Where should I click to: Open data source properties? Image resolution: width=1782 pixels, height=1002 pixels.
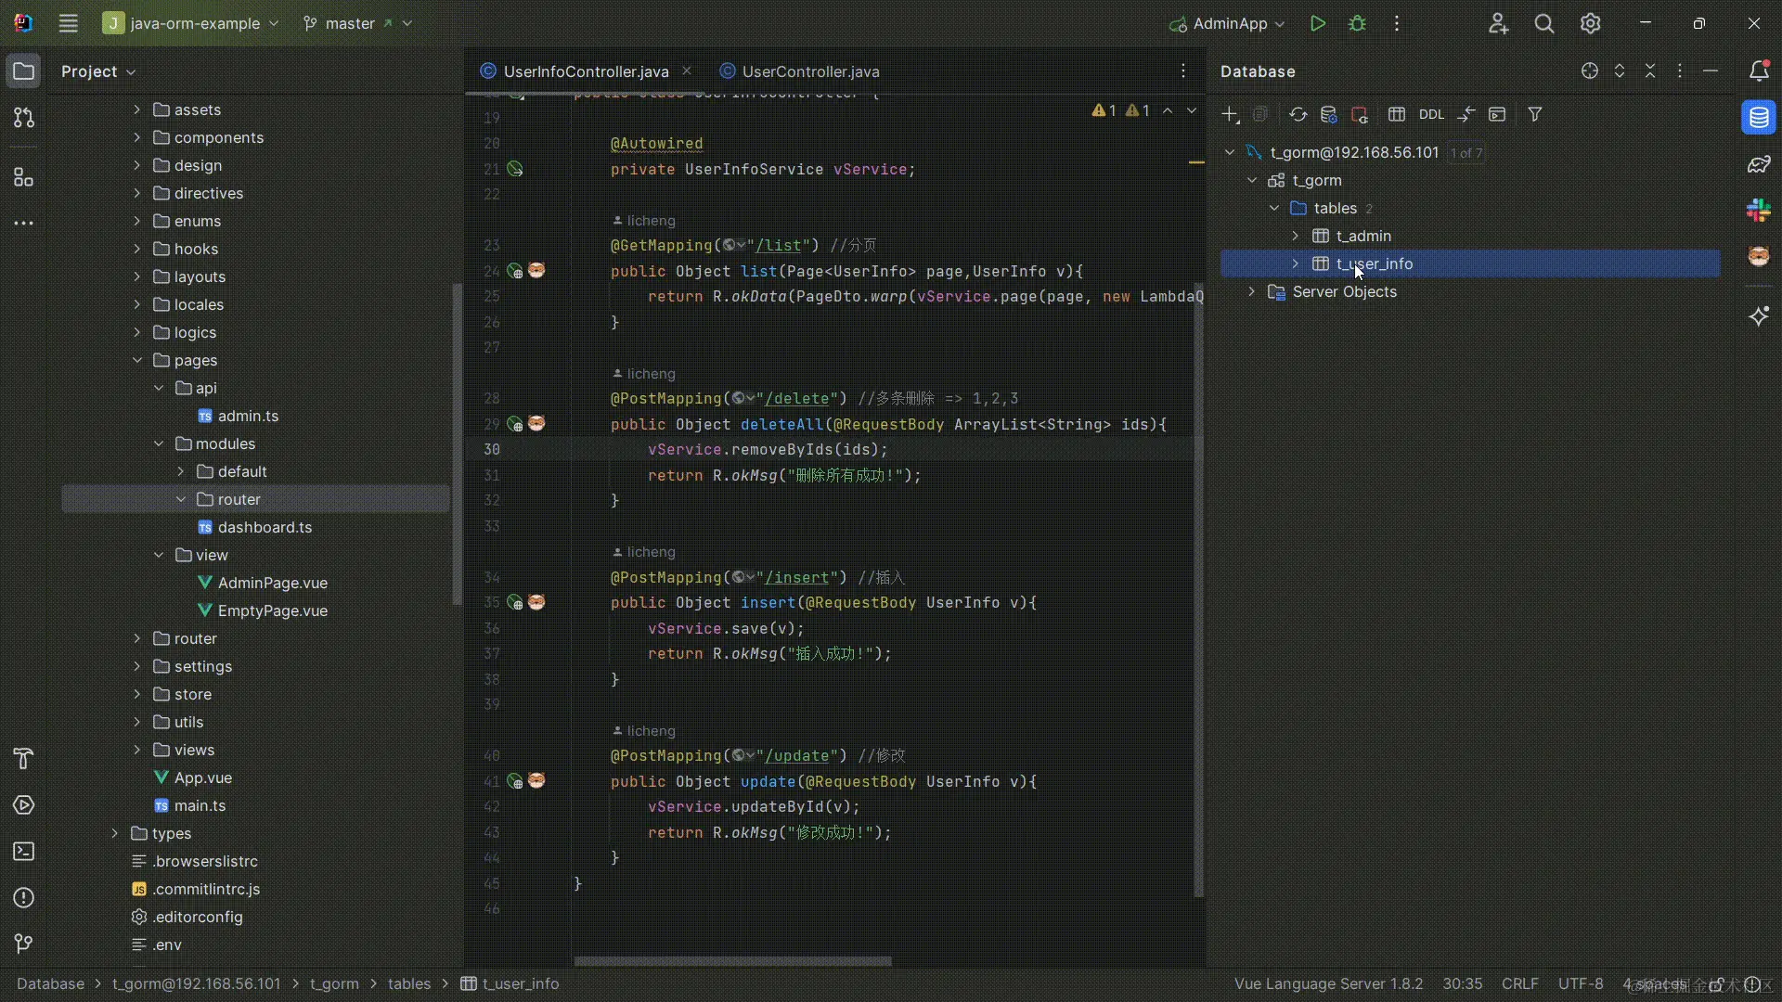(x=1328, y=114)
